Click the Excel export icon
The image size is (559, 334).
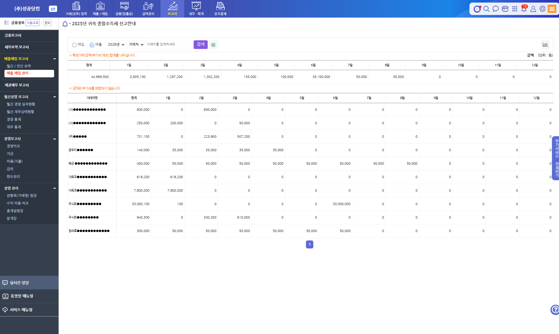(213, 45)
